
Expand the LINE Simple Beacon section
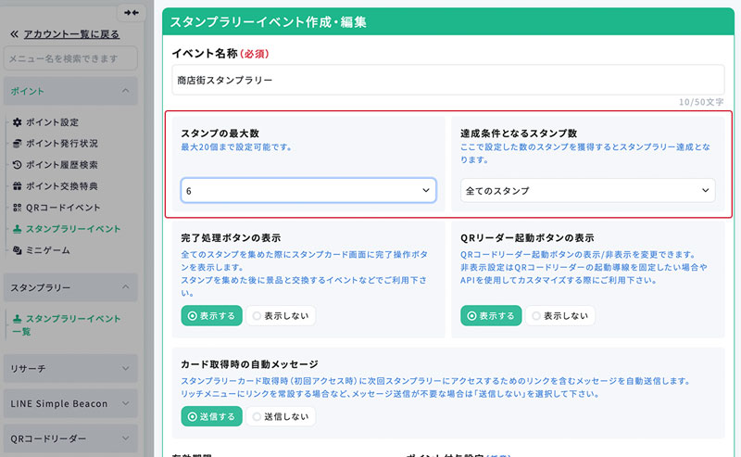(70, 403)
